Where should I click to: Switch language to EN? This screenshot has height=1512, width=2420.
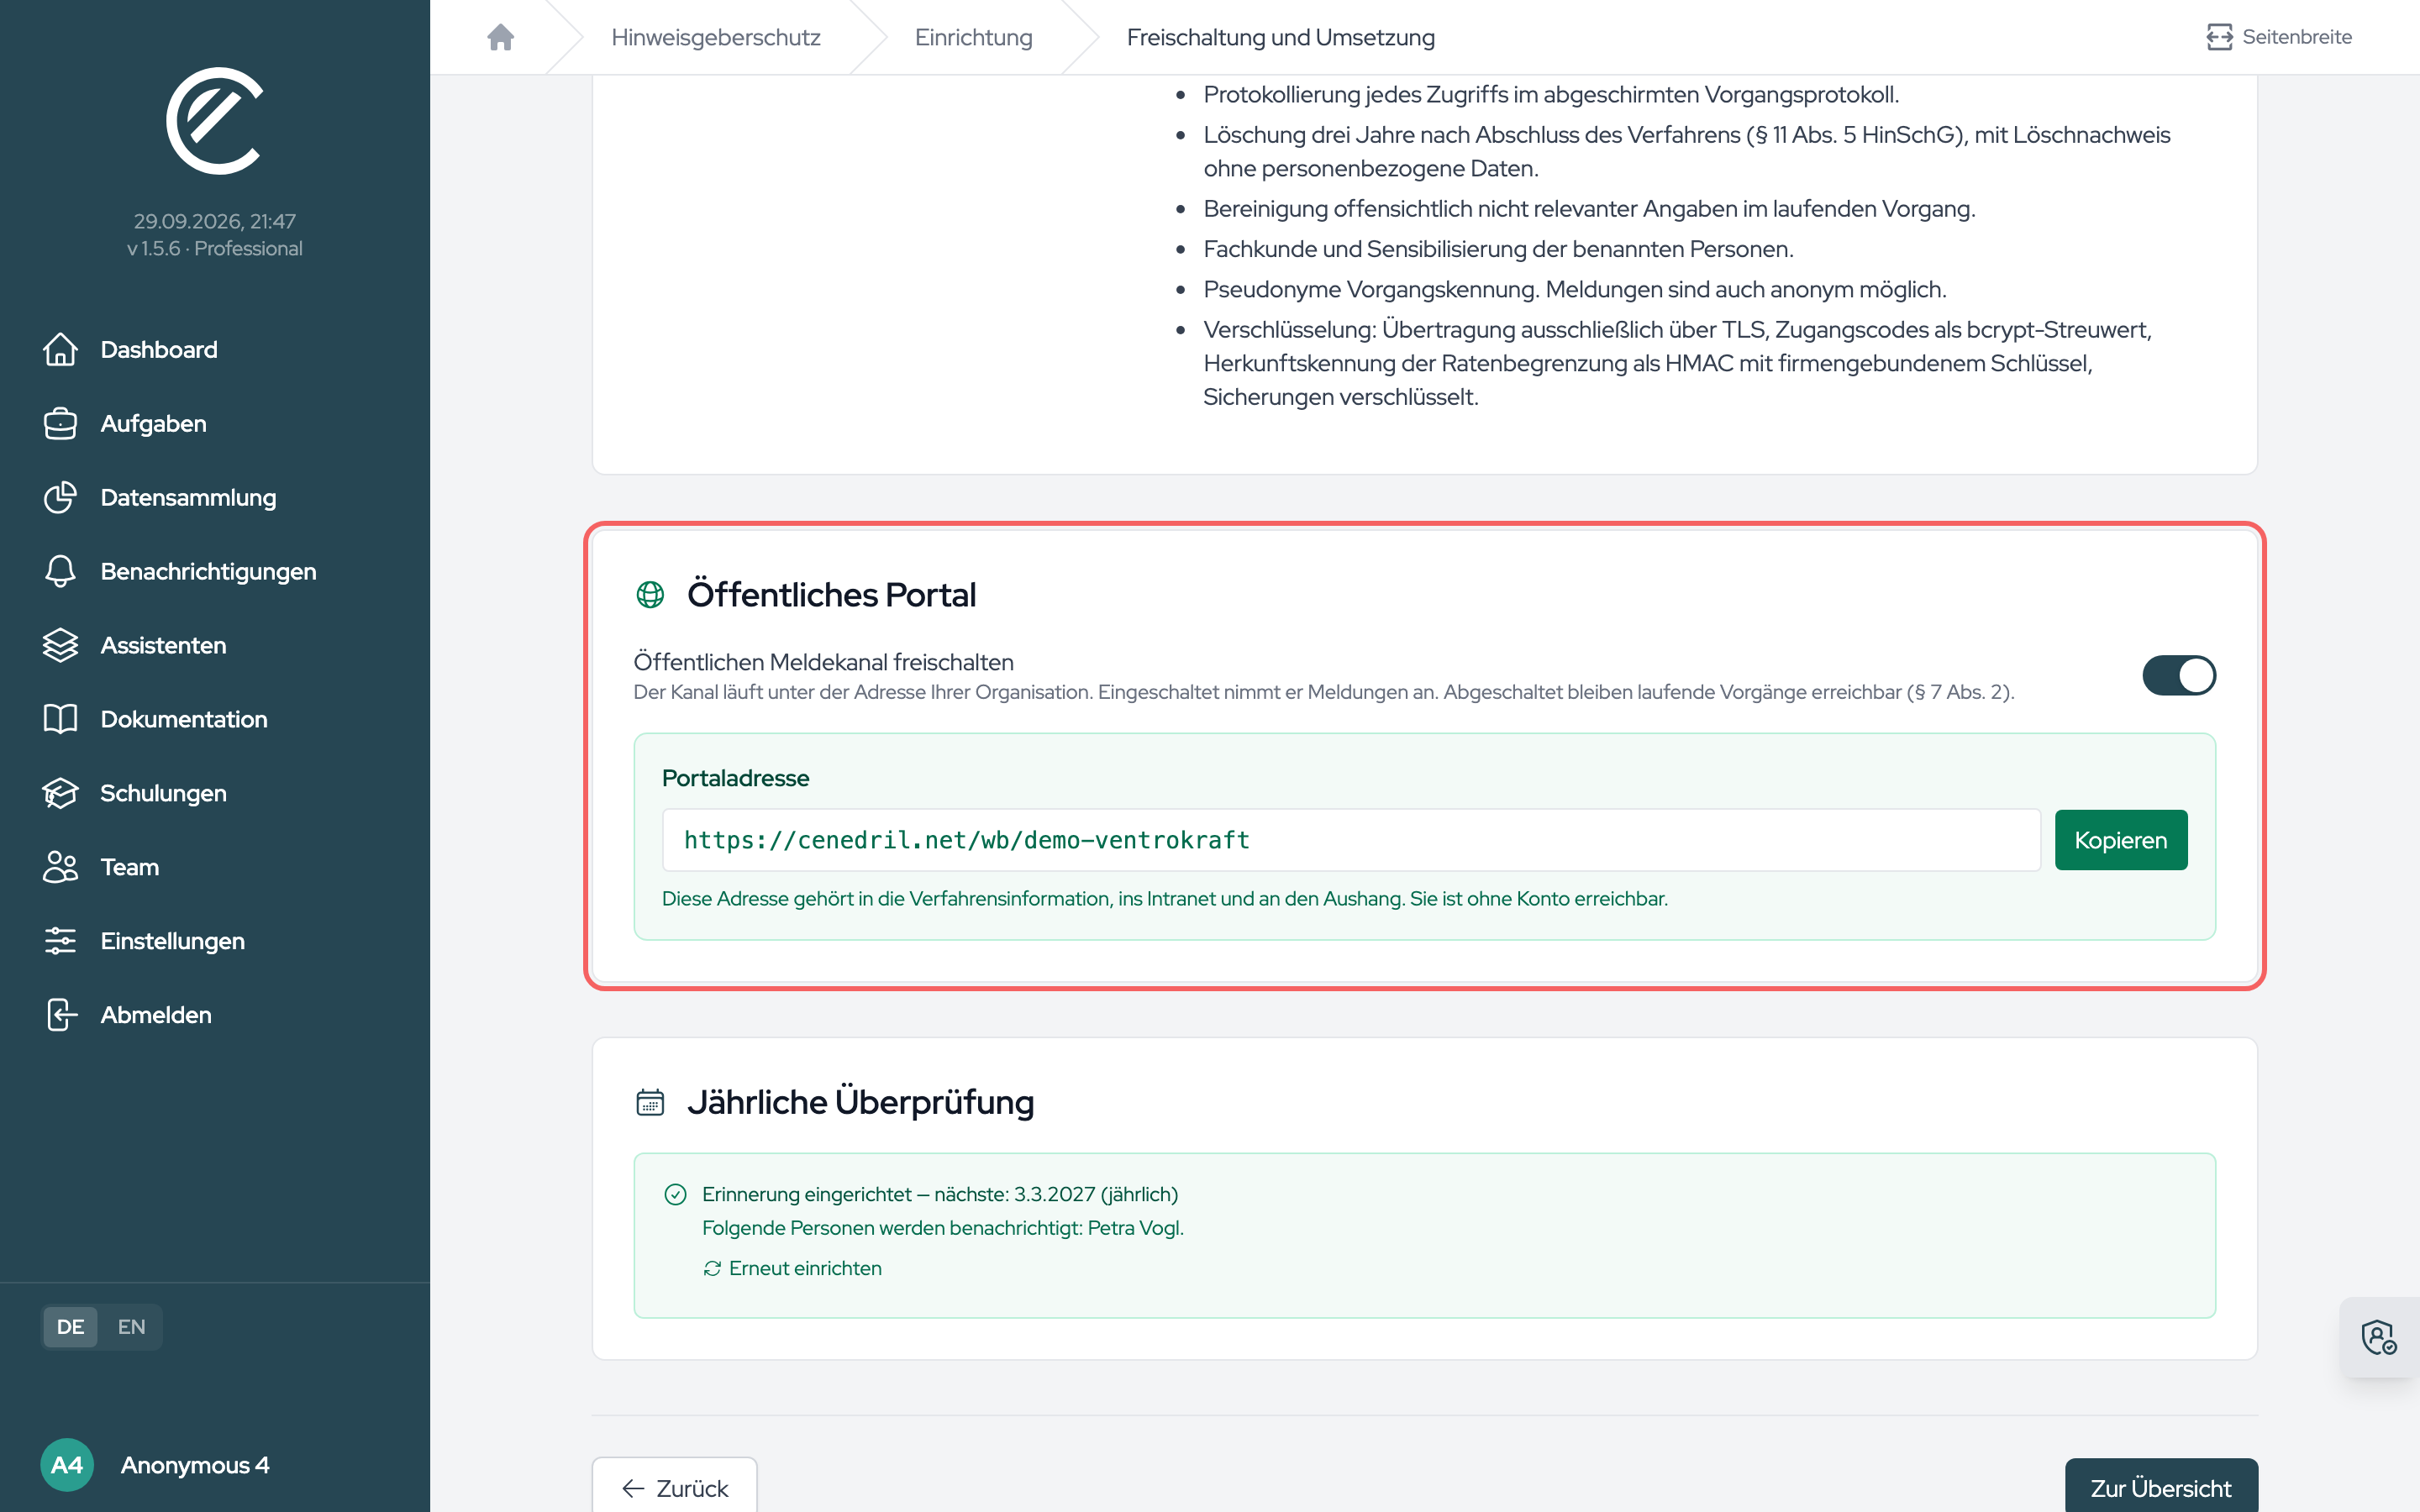131,1327
